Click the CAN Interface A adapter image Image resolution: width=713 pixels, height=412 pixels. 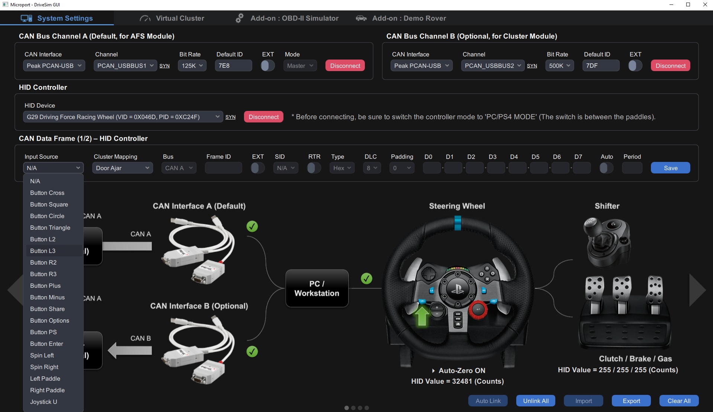[198, 250]
